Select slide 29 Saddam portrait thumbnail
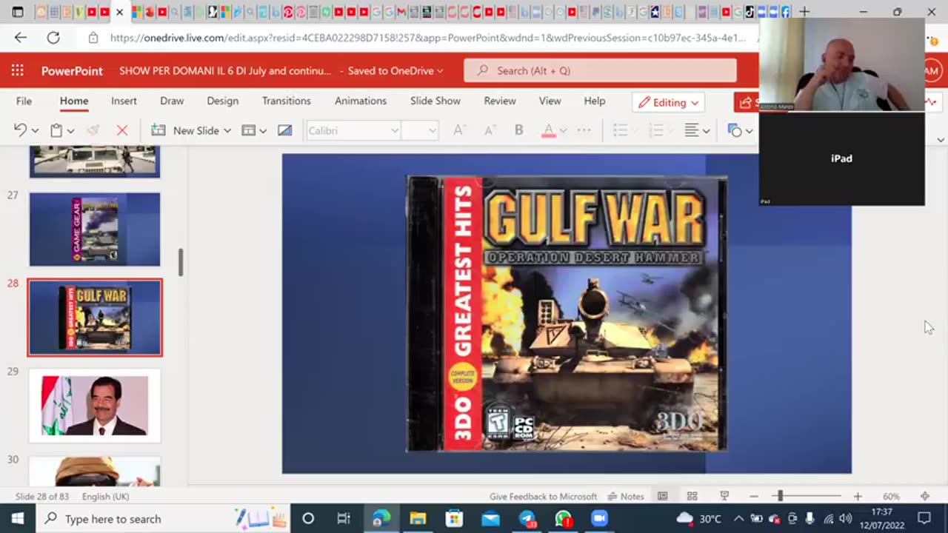Image resolution: width=948 pixels, height=533 pixels. point(95,405)
